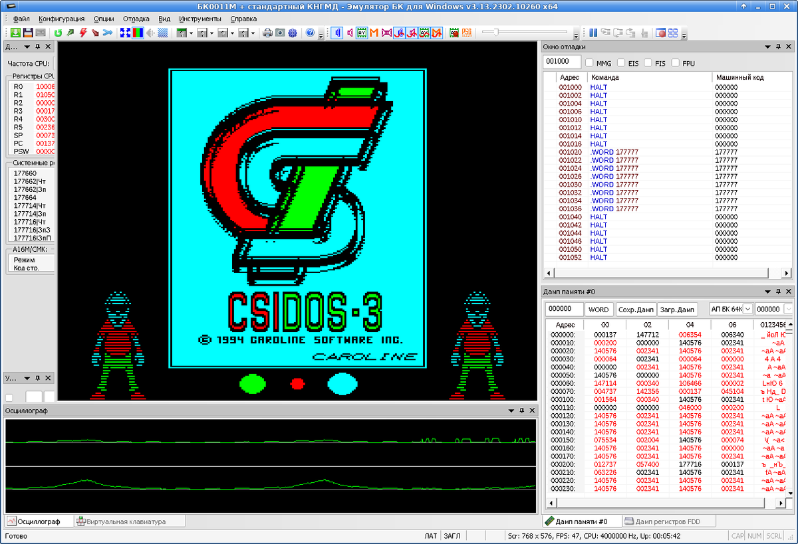Image resolution: width=798 pixels, height=544 pixels.
Task: Pin the Осциллограф panel
Action: pos(521,411)
